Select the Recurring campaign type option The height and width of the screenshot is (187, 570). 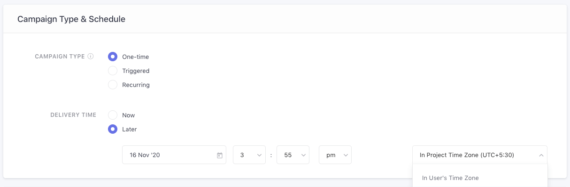click(113, 85)
